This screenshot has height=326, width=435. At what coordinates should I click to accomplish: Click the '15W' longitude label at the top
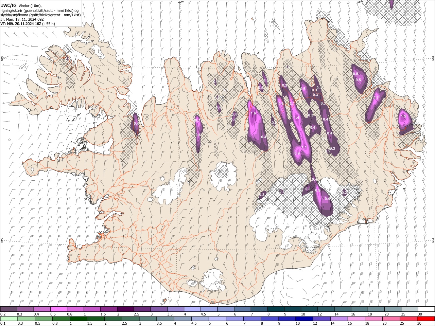point(360,2)
